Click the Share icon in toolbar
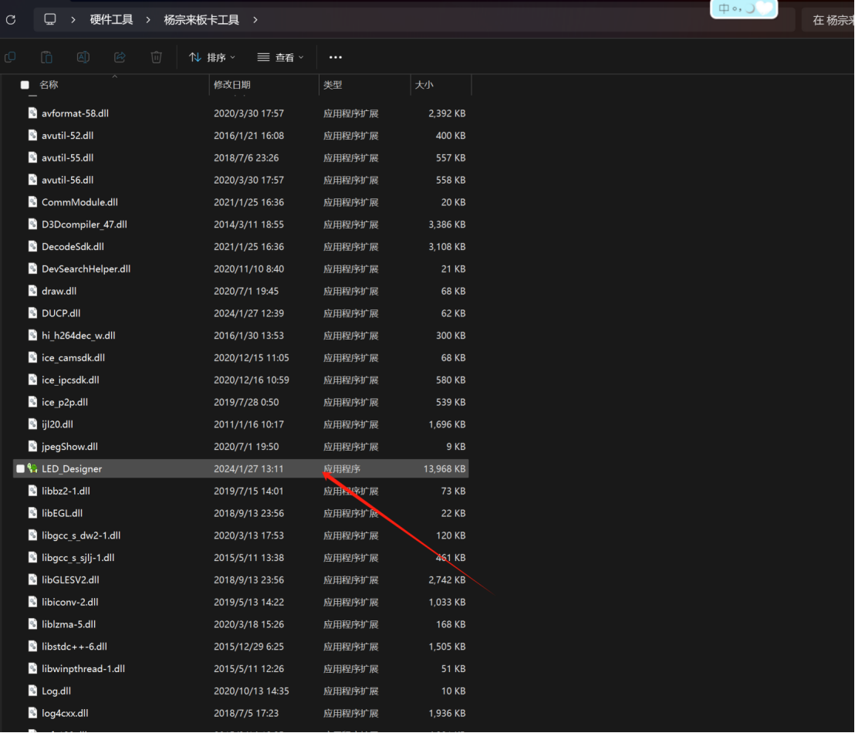The width and height of the screenshot is (855, 733). point(120,57)
